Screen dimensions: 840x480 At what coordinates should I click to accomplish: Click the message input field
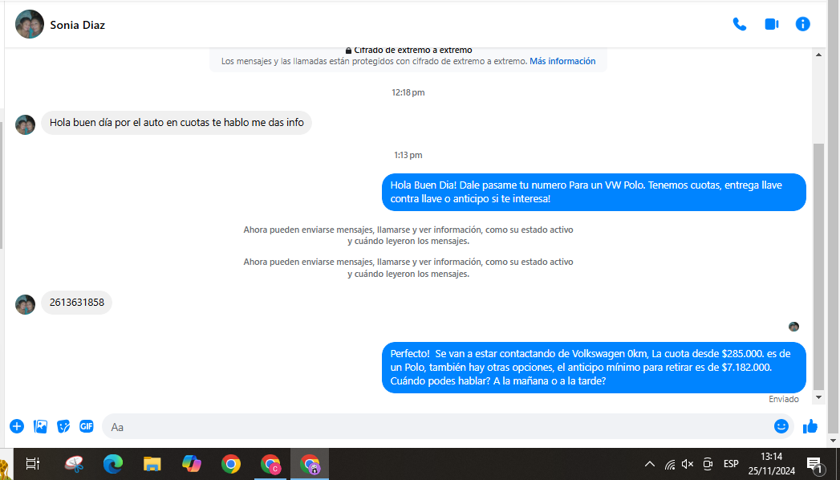(433, 427)
